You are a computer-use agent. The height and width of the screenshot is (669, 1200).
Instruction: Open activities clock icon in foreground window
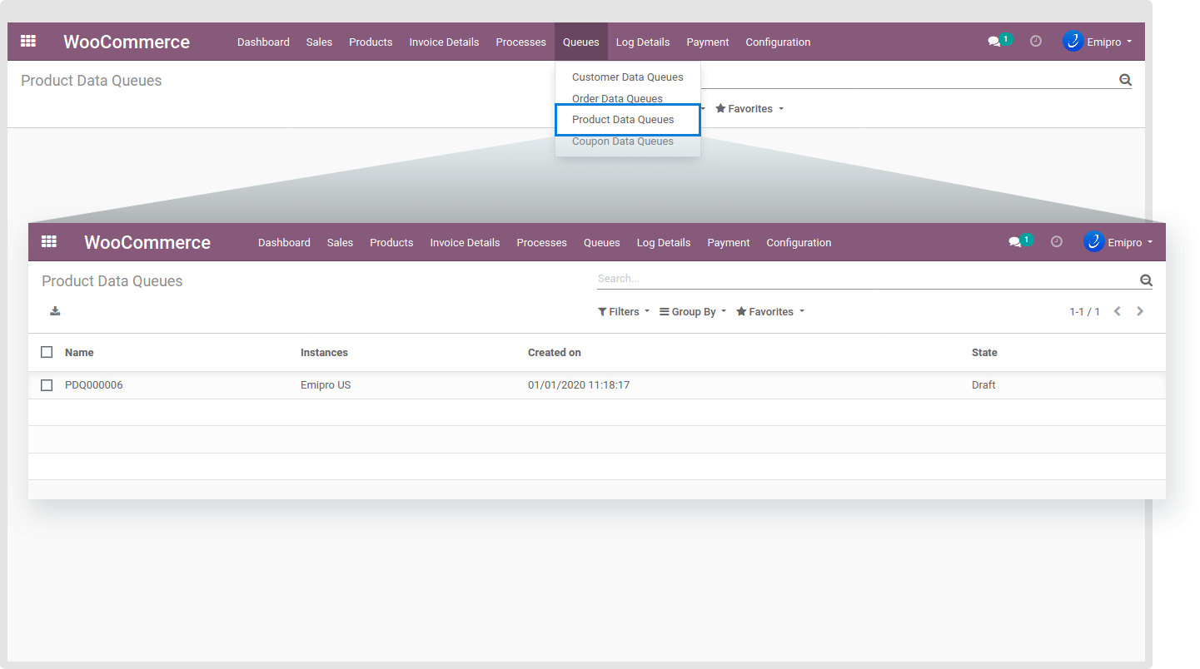[1057, 241]
